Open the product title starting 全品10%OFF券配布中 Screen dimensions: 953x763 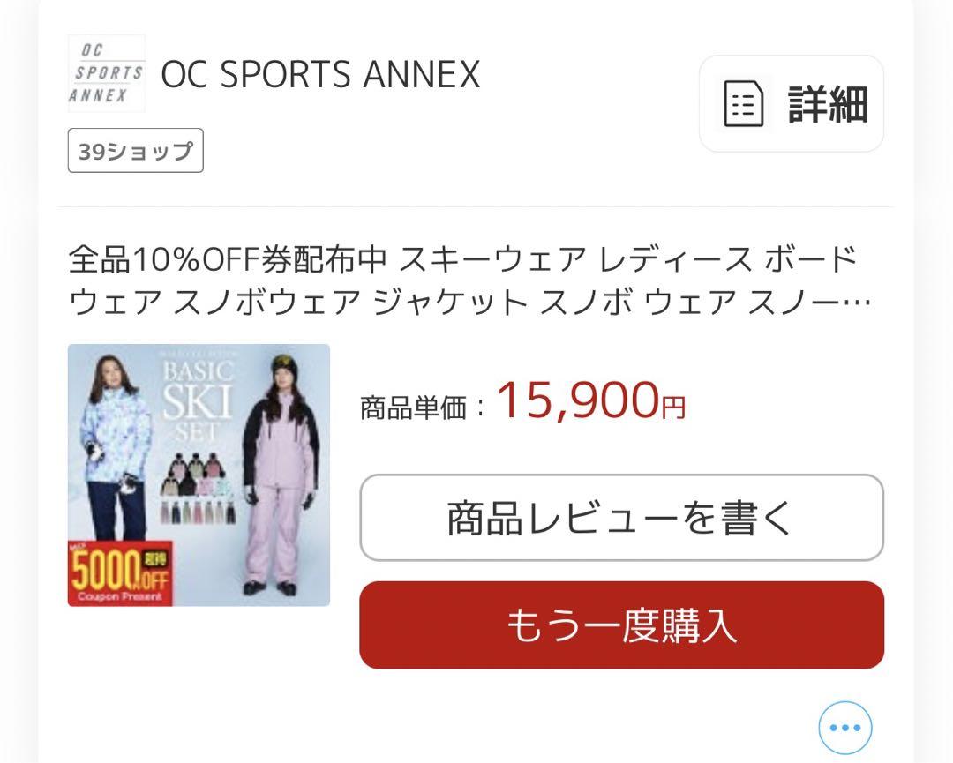(469, 280)
